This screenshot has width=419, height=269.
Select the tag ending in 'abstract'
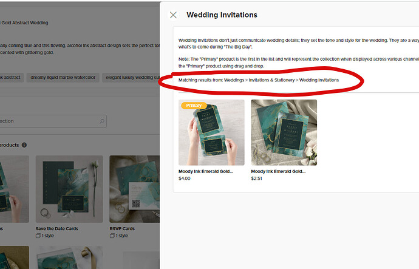coord(11,78)
